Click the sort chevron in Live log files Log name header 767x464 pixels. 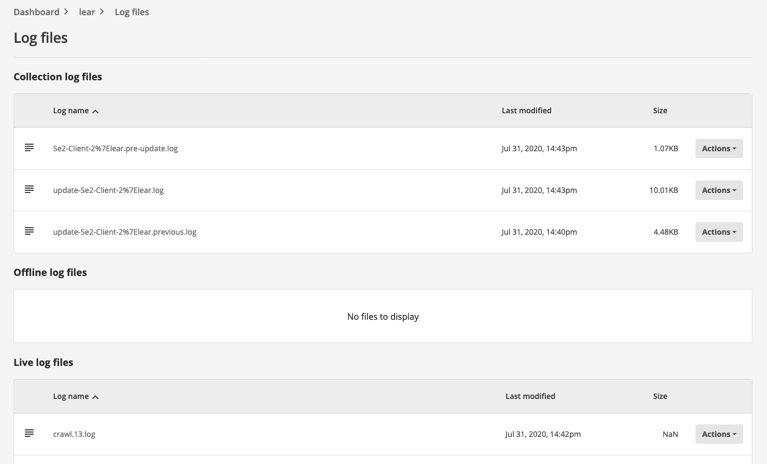[x=95, y=397]
